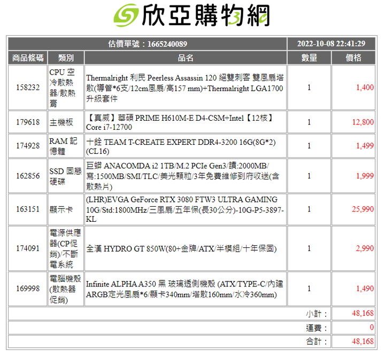
Task: Click quantity 1 in the 169998 row
Action: point(309,288)
